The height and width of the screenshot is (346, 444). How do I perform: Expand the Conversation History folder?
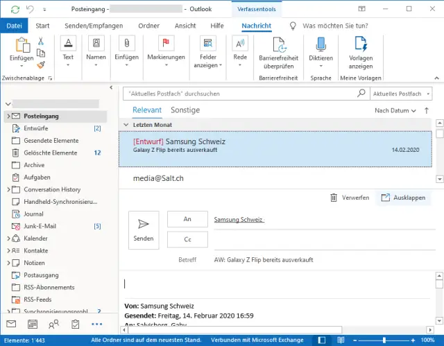pos(8,189)
